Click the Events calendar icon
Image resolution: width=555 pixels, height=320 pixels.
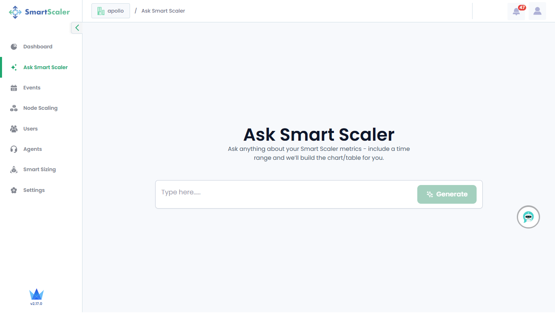coord(14,88)
